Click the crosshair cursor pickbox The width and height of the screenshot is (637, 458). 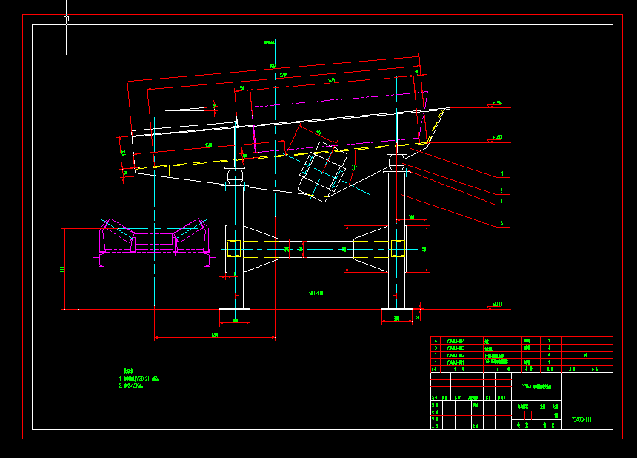66,19
